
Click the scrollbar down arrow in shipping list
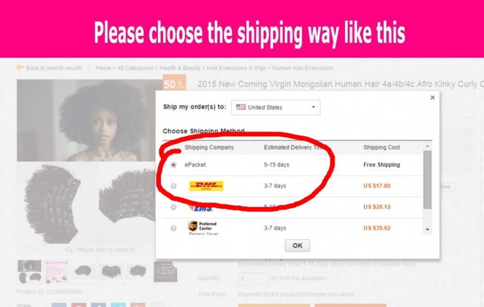427,230
